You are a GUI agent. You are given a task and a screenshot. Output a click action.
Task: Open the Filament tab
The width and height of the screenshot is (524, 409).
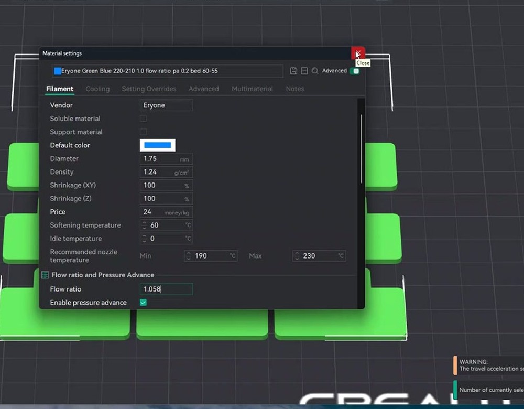click(x=60, y=89)
